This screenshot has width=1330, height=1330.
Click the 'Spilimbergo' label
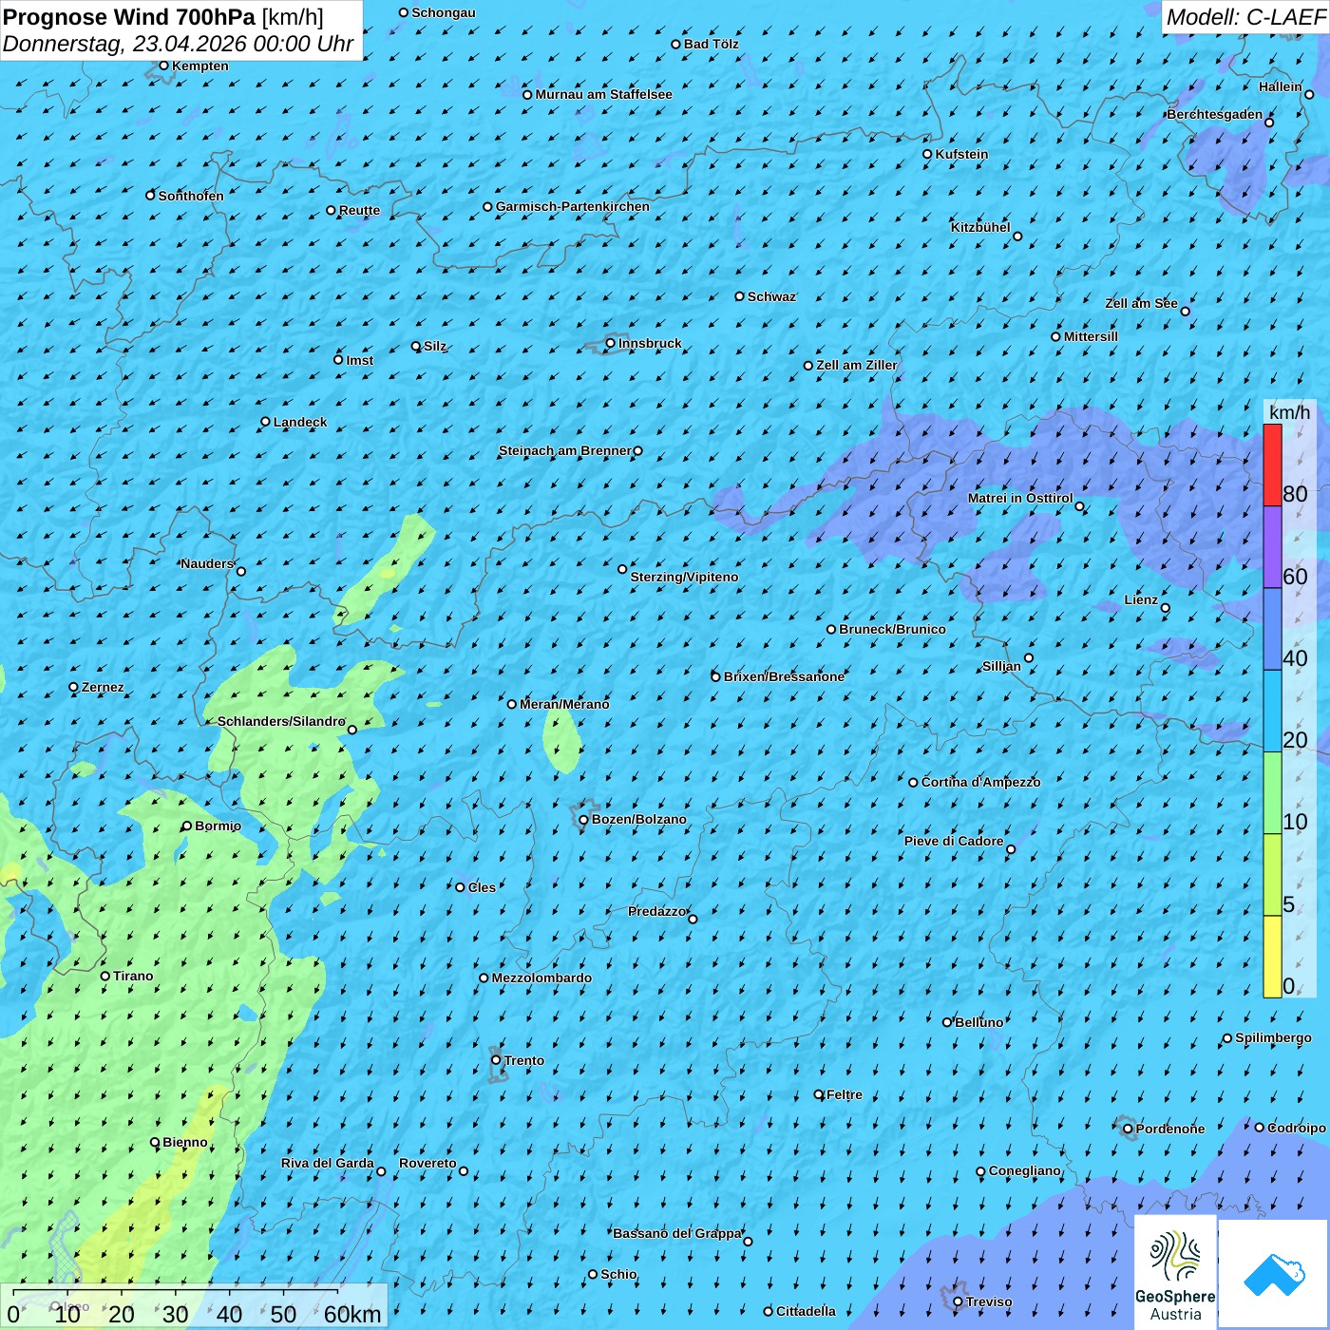pos(1273,1037)
